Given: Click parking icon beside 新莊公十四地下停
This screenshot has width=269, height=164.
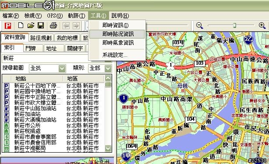Looking at the screenshot, I should (x=7, y=86).
